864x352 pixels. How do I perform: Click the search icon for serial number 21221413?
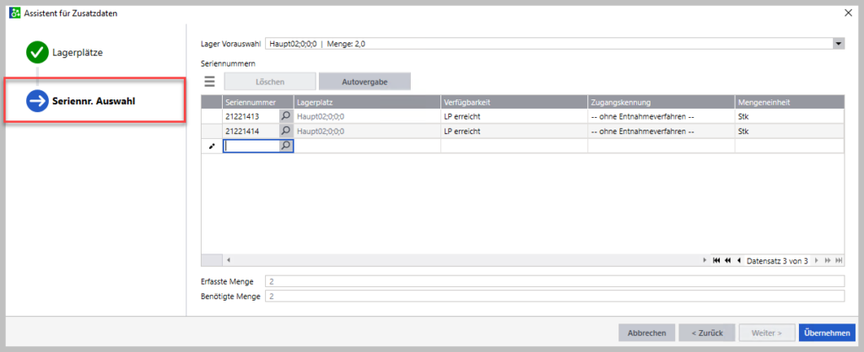286,117
